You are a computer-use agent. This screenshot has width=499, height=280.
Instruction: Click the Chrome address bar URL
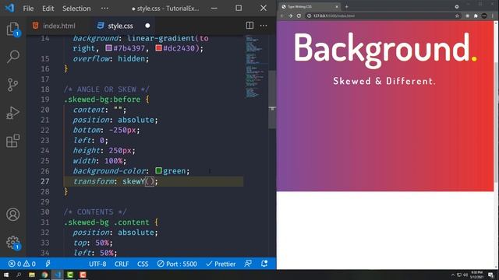pyautogui.click(x=334, y=16)
